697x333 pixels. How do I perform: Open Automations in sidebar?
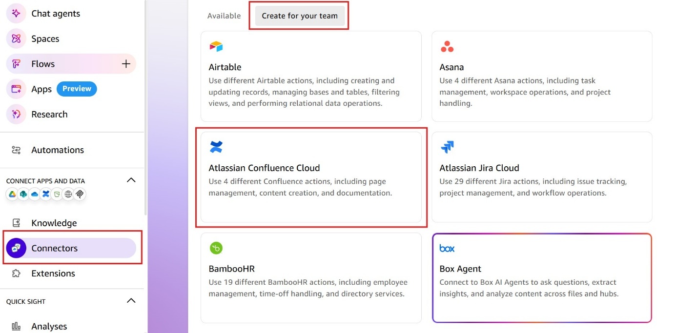pos(58,150)
